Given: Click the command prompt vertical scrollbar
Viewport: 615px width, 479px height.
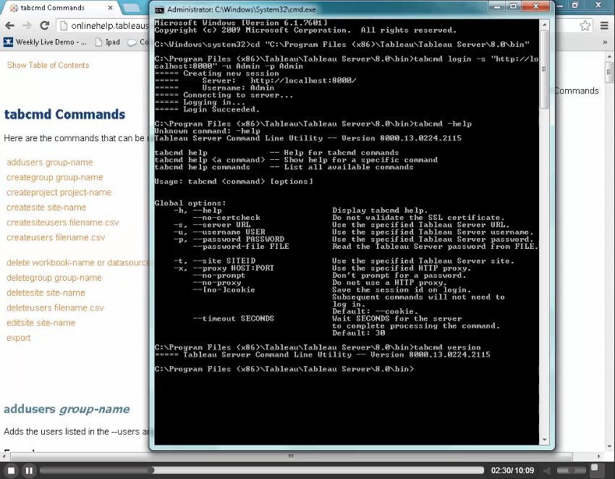Looking at the screenshot, I should click(545, 217).
